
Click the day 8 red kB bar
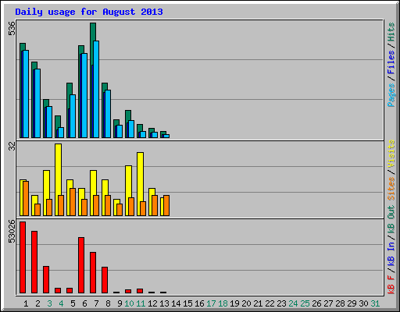coord(105,280)
